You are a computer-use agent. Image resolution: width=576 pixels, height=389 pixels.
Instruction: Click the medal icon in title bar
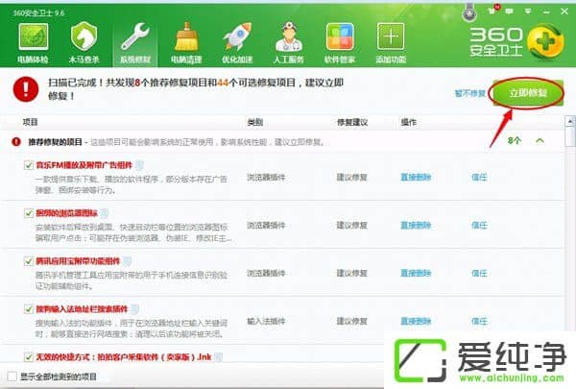point(469,12)
